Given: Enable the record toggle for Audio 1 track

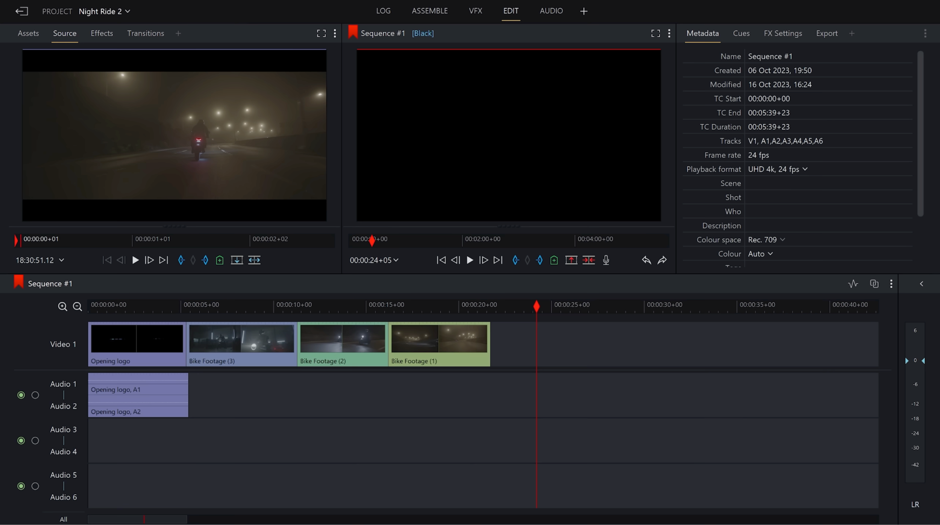Looking at the screenshot, I should (21, 395).
